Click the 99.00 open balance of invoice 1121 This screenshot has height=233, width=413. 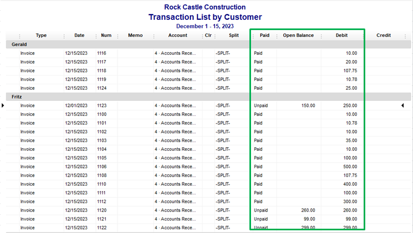click(309, 219)
